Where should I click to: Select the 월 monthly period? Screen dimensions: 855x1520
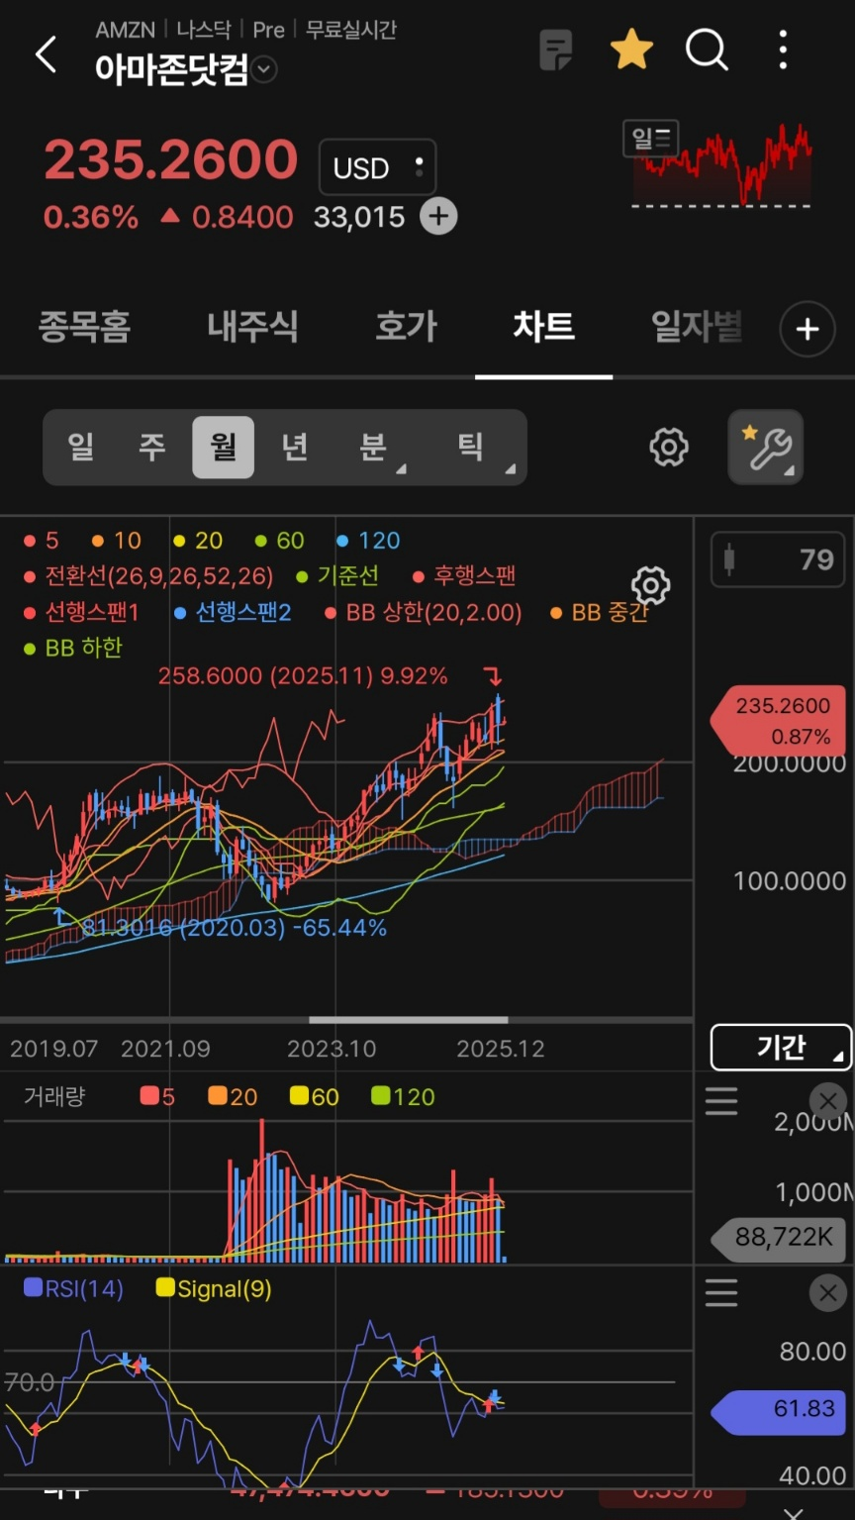click(223, 447)
